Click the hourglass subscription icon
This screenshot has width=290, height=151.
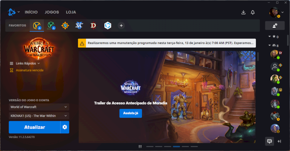[x=12, y=70]
